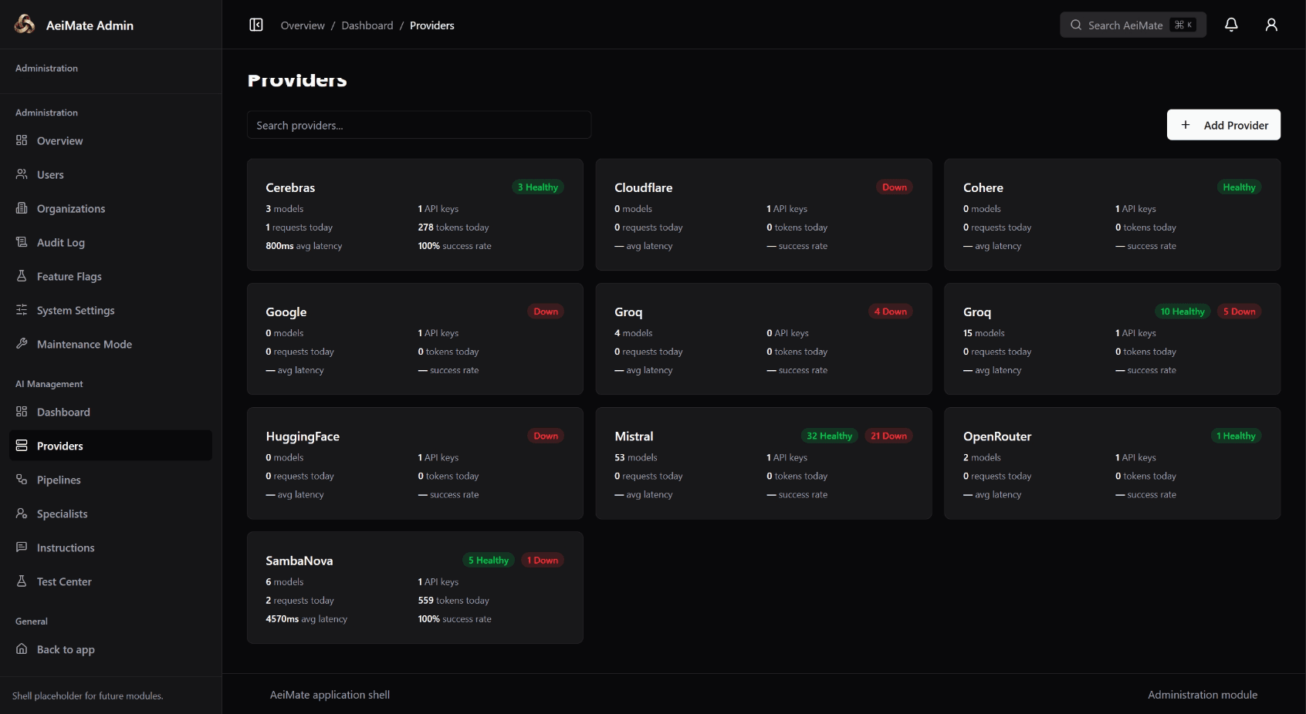
Task: Select Providers in the sidebar
Action: click(x=110, y=446)
